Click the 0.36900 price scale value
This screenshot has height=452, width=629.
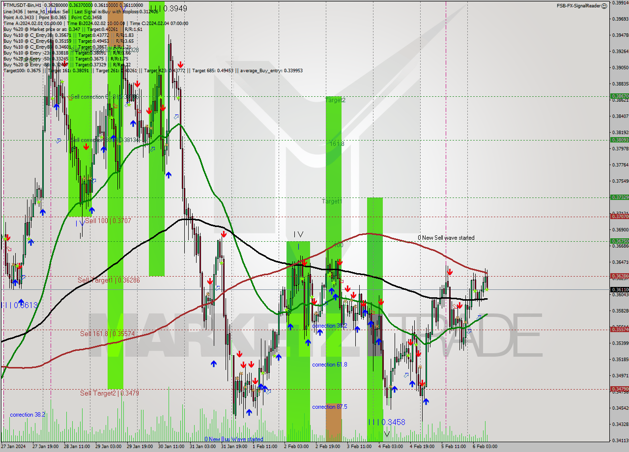[620, 229]
